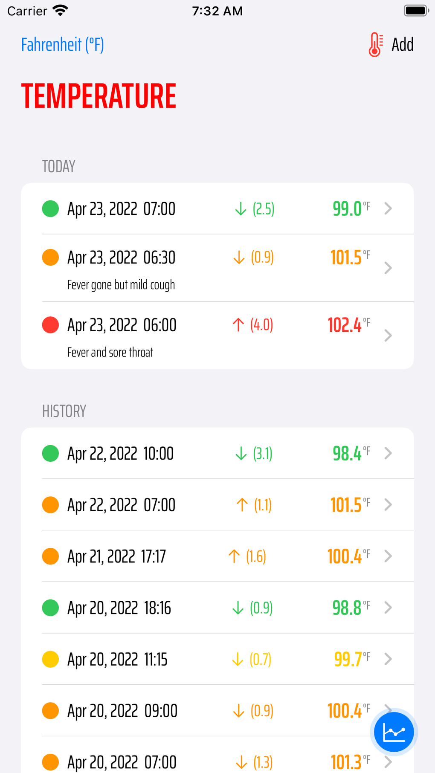435x773 pixels.
Task: Click green status dot for Apr 23 07:00
Action: pos(50,209)
